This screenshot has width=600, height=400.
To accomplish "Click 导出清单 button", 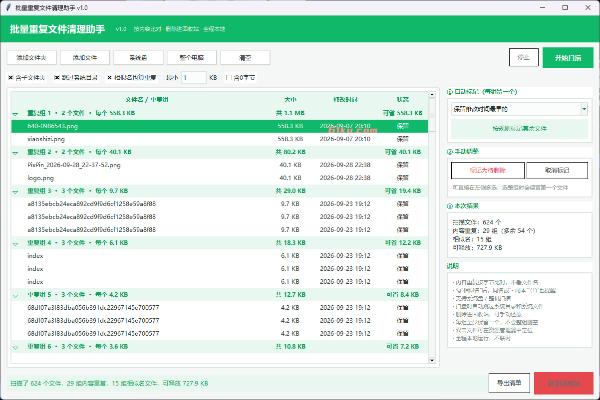I will point(509,383).
